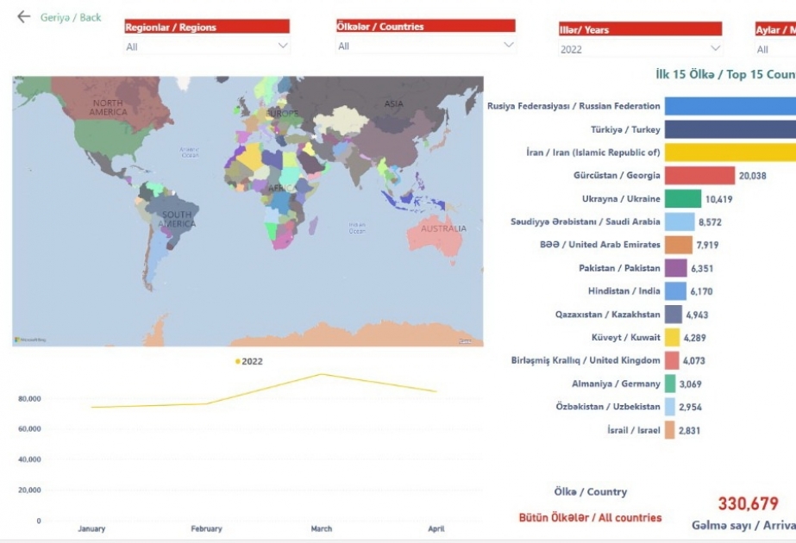Click the 2022 legend dot marker
This screenshot has height=543, width=796.
[237, 361]
